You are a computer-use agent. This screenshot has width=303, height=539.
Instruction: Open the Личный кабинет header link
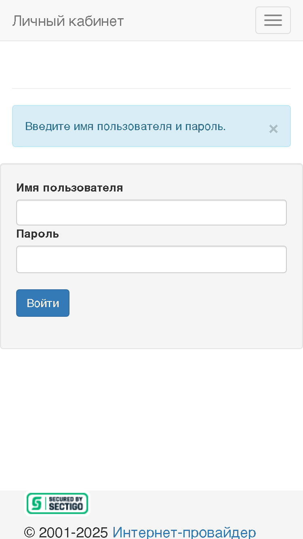(68, 21)
